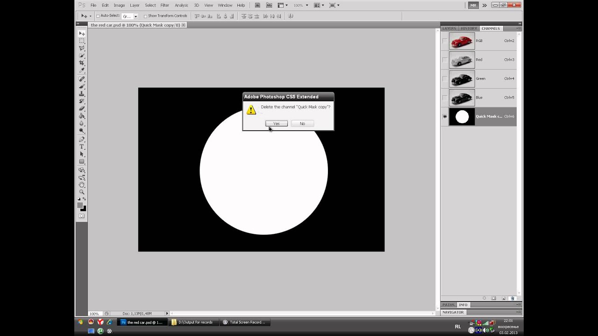Image resolution: width=598 pixels, height=336 pixels.
Task: Open the Analysis menu
Action: 181,5
